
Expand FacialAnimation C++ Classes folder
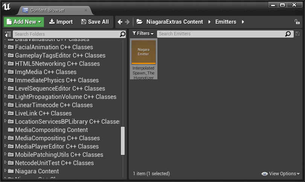pyautogui.click(x=5, y=46)
